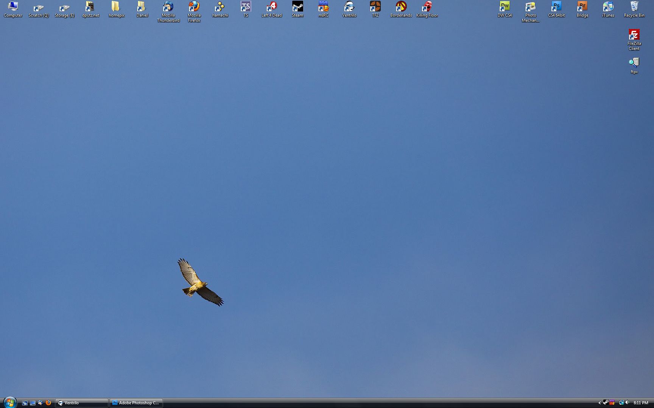Expand hidden system tray icons
Viewport: 654px width, 408px height.
pos(600,403)
